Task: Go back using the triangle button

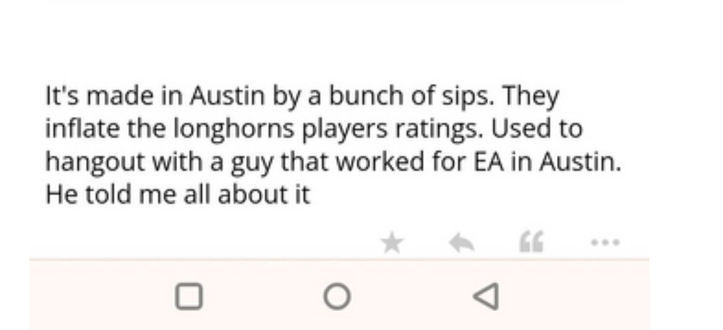Action: (x=486, y=295)
